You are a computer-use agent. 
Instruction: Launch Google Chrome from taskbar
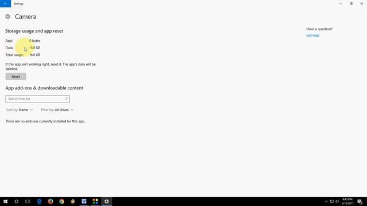coord(61,201)
